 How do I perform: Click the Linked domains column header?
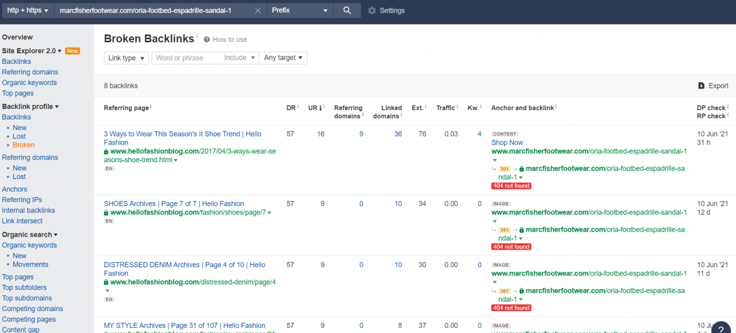(388, 111)
